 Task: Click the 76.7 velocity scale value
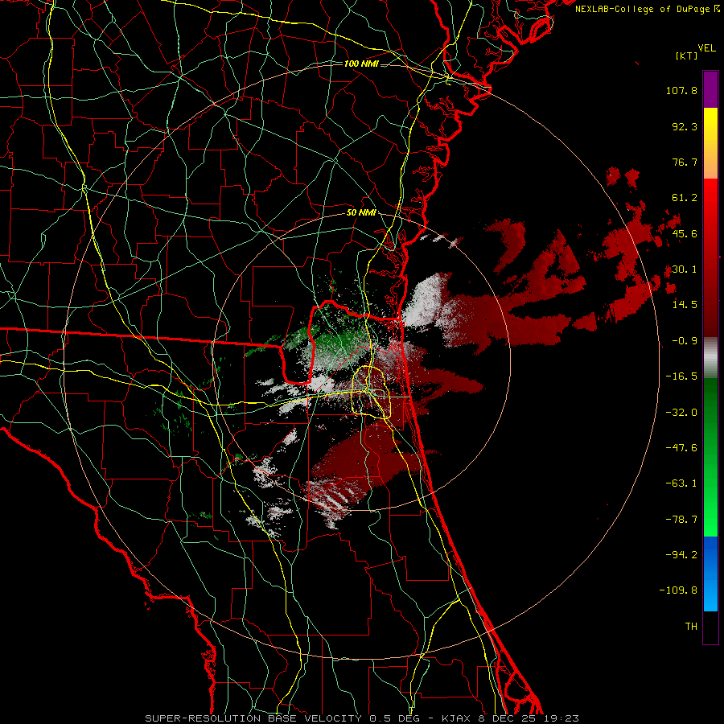685,162
